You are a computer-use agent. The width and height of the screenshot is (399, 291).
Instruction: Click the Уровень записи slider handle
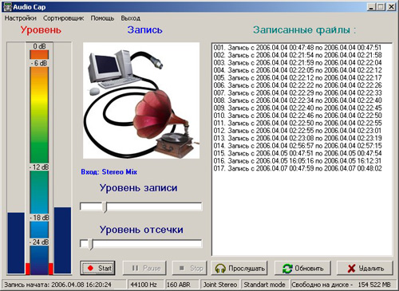click(105, 207)
